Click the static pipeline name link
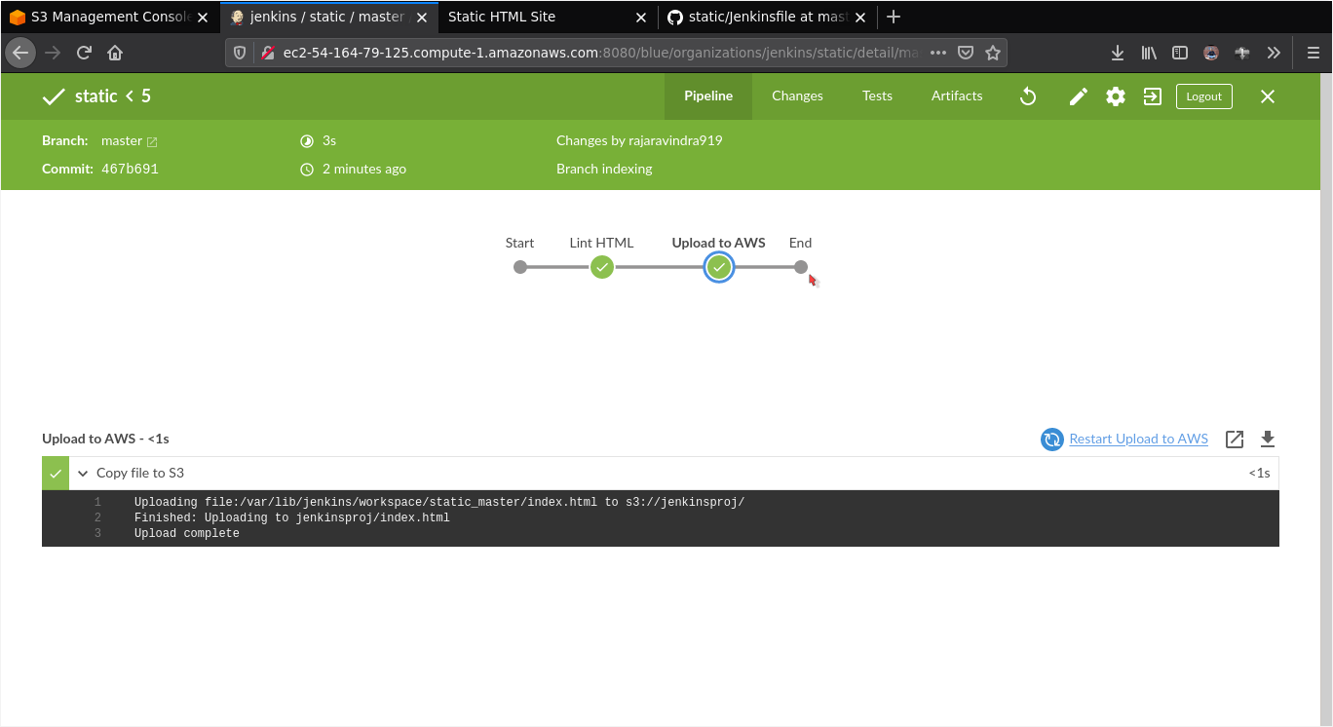 [x=96, y=96]
